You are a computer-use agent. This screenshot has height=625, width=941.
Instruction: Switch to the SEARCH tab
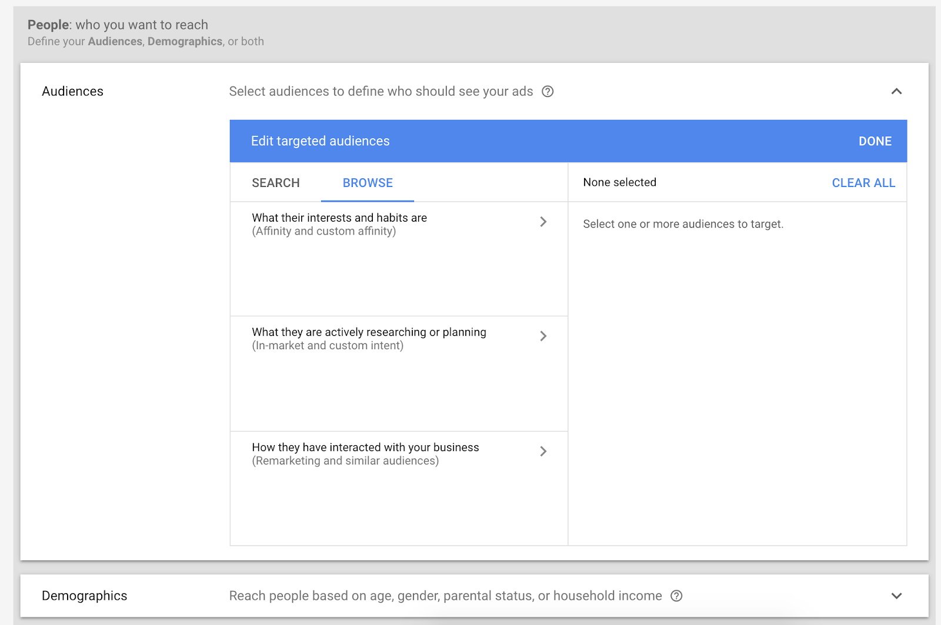pos(276,183)
